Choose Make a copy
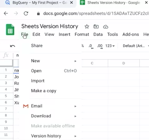This screenshot has width=149, height=140. pos(50,91)
